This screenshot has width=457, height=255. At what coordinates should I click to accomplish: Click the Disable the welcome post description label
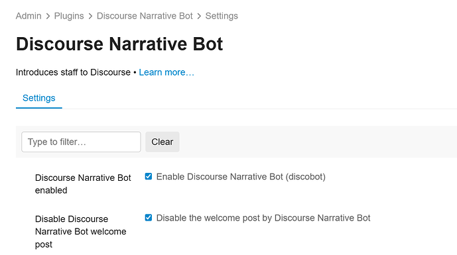(263, 218)
